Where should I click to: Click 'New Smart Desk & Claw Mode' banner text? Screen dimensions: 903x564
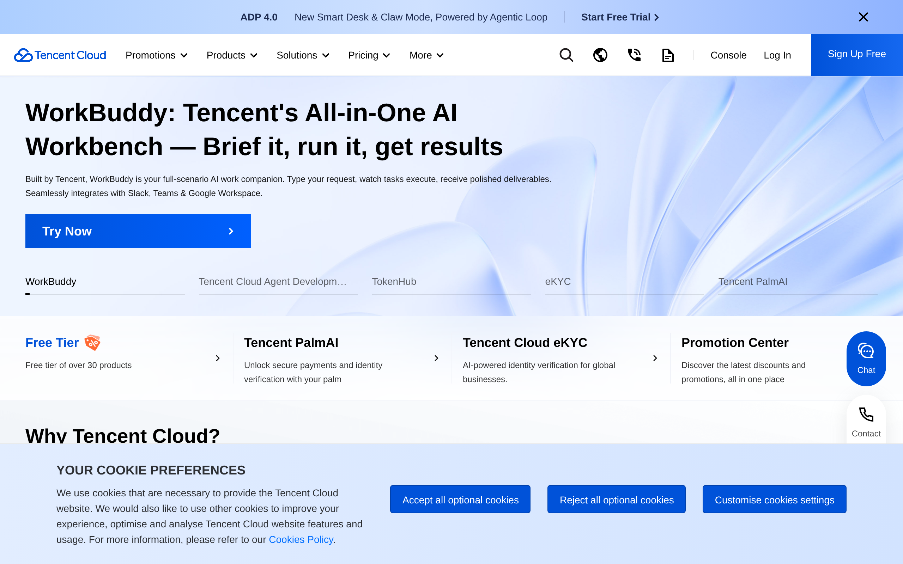pyautogui.click(x=421, y=17)
